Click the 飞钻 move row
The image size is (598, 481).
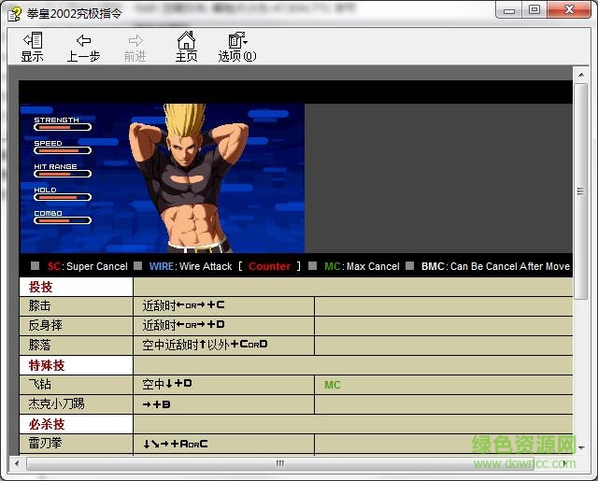point(40,384)
